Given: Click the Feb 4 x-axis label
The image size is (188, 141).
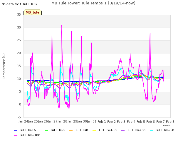Looking at the screenshot, I should pos(131,122).
